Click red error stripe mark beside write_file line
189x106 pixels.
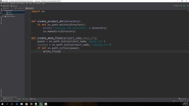188,52
